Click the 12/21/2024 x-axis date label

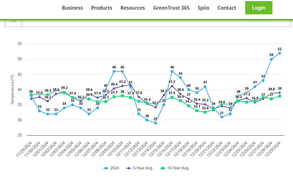click(x=206, y=149)
